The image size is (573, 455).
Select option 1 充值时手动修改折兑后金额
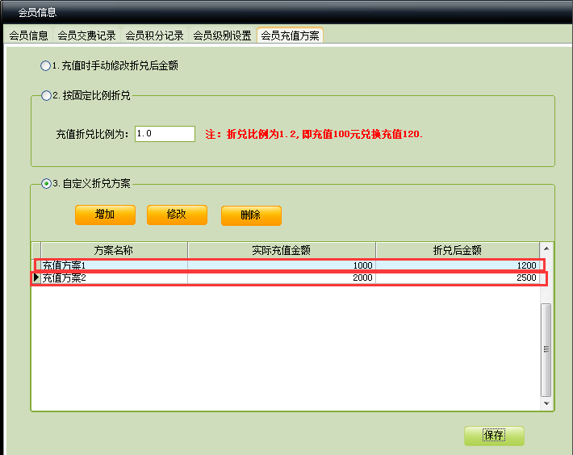click(46, 65)
